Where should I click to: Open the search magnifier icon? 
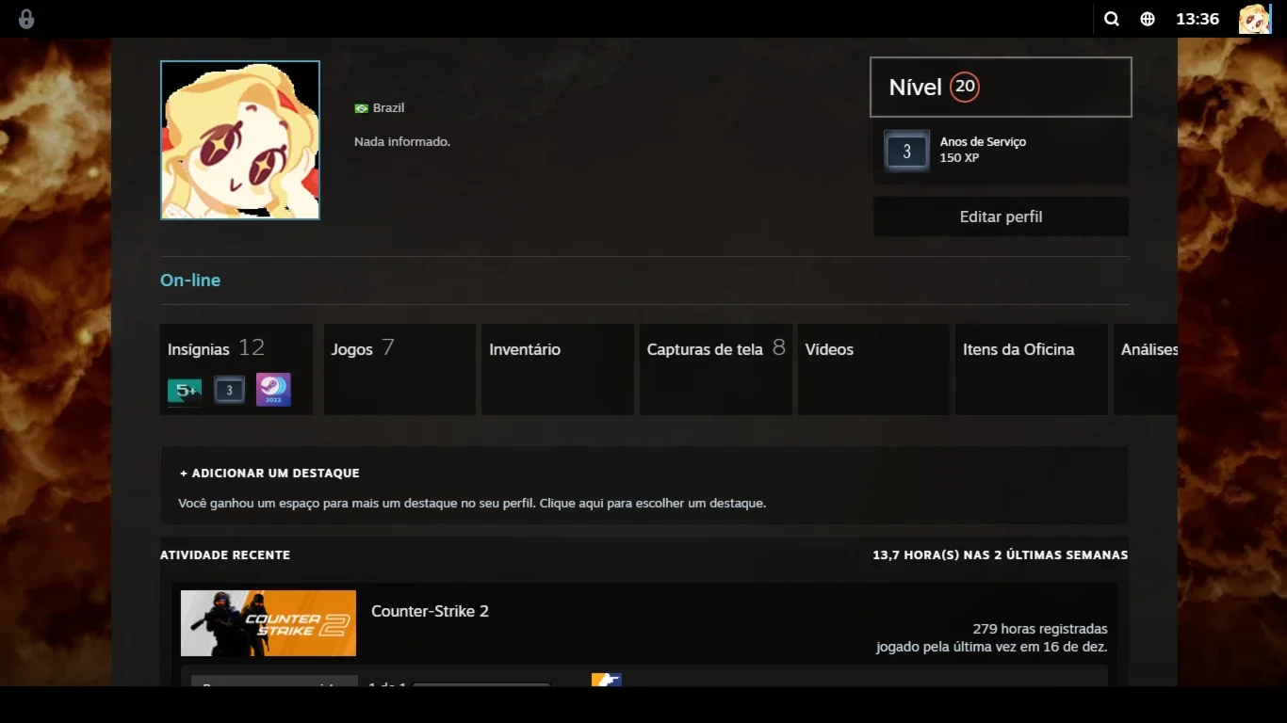[1112, 19]
